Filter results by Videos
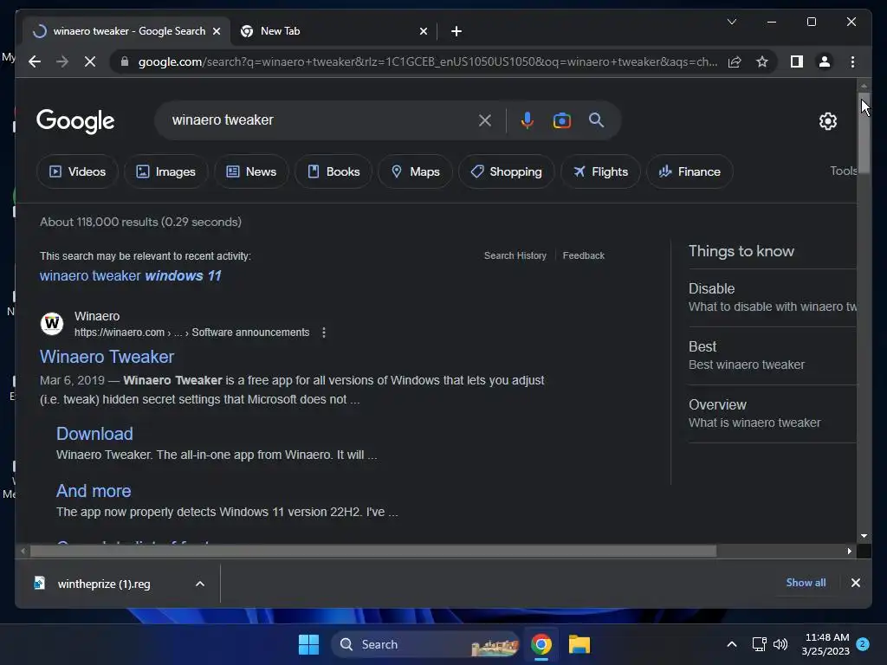Screen dimensions: 887x665 click(77, 172)
